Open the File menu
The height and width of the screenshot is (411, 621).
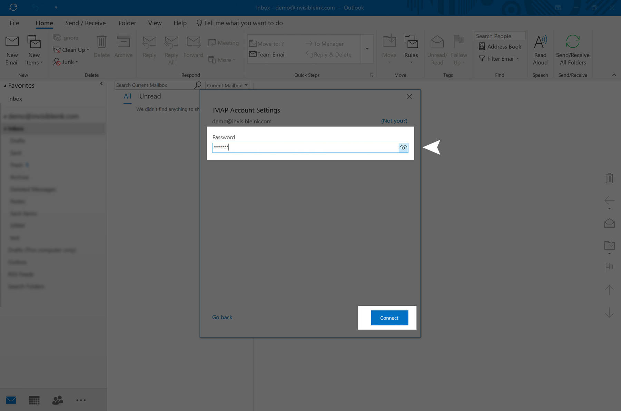coord(14,23)
